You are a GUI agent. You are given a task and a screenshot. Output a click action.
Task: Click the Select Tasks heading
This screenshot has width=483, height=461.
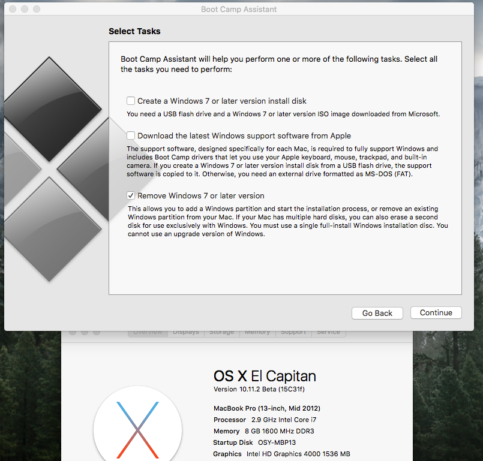[134, 31]
